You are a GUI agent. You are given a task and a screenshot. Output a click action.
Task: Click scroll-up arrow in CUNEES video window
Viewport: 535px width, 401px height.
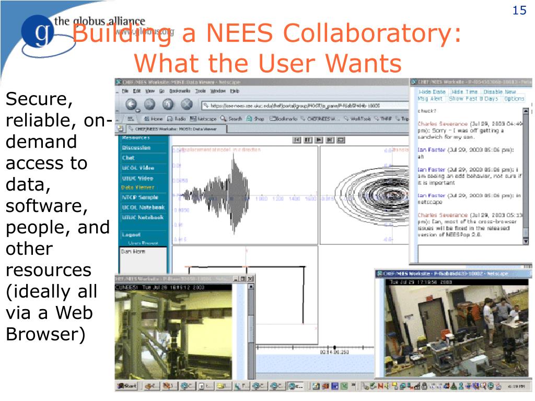point(251,287)
